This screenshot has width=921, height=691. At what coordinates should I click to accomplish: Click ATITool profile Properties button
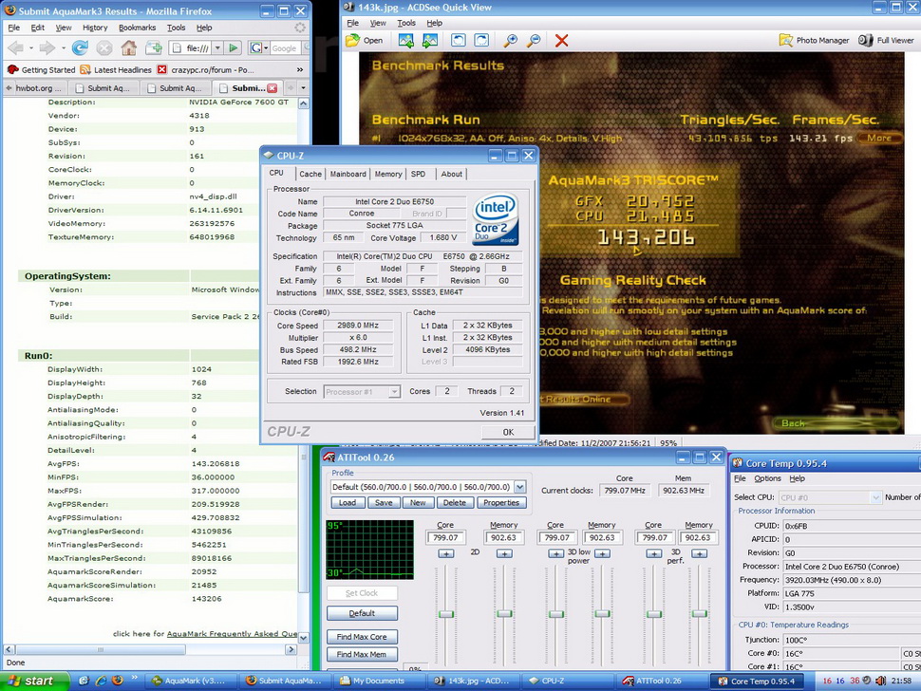point(501,502)
